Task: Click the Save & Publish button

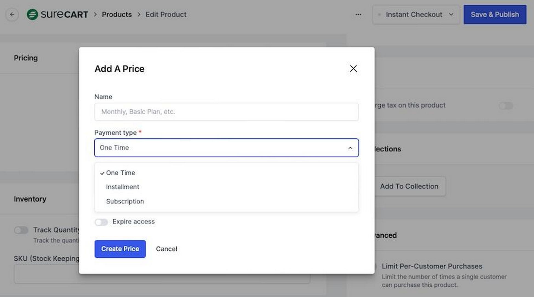Action: (495, 14)
